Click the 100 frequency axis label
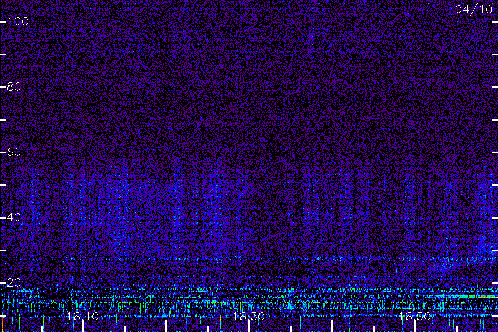This screenshot has height=332, width=498. point(18,22)
